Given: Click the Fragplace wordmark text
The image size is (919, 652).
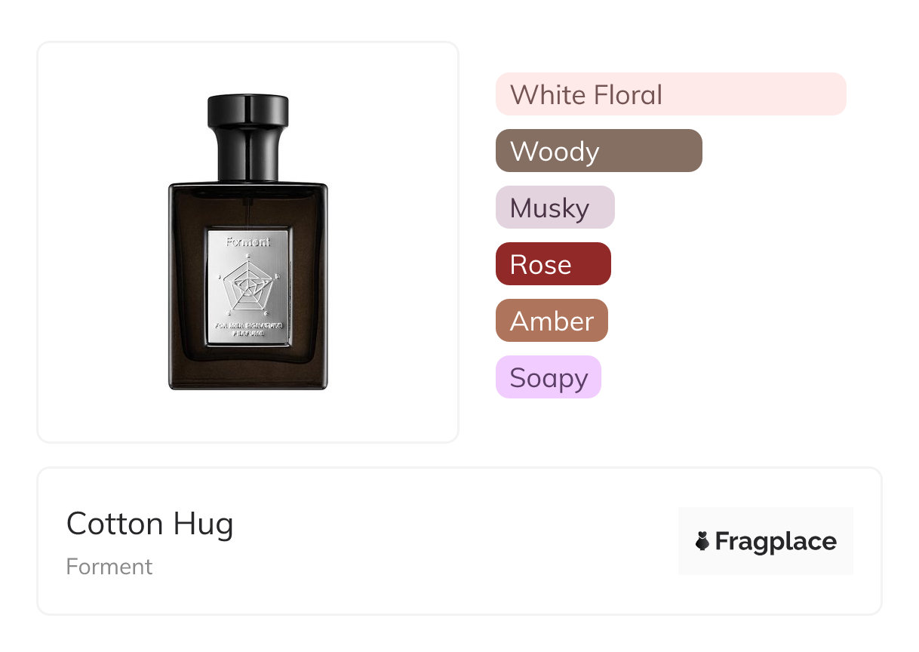Looking at the screenshot, I should pyautogui.click(x=776, y=542).
